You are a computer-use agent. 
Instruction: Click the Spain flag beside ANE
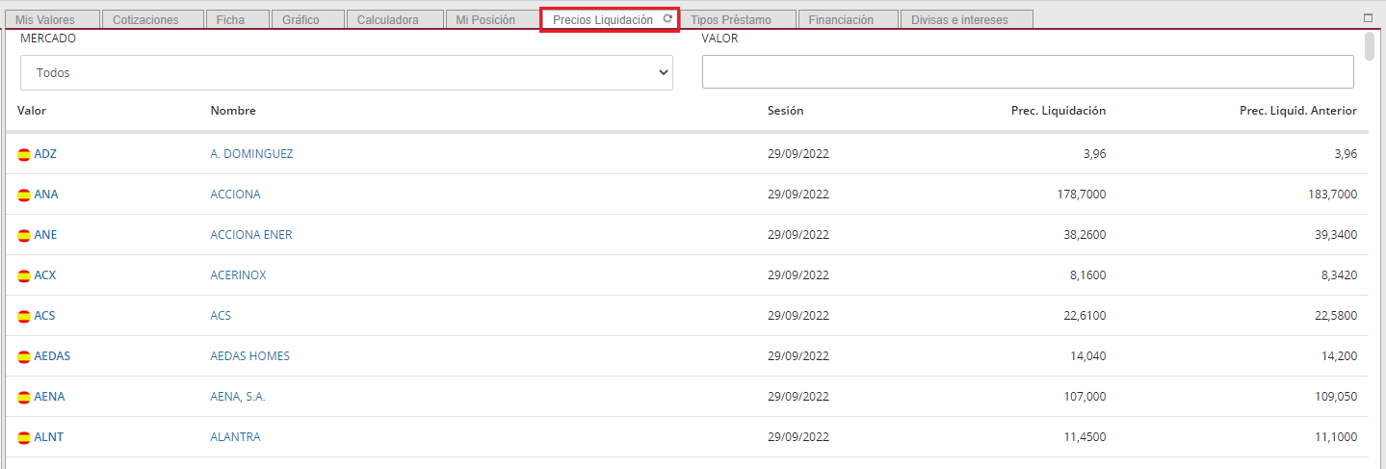pyautogui.click(x=24, y=235)
